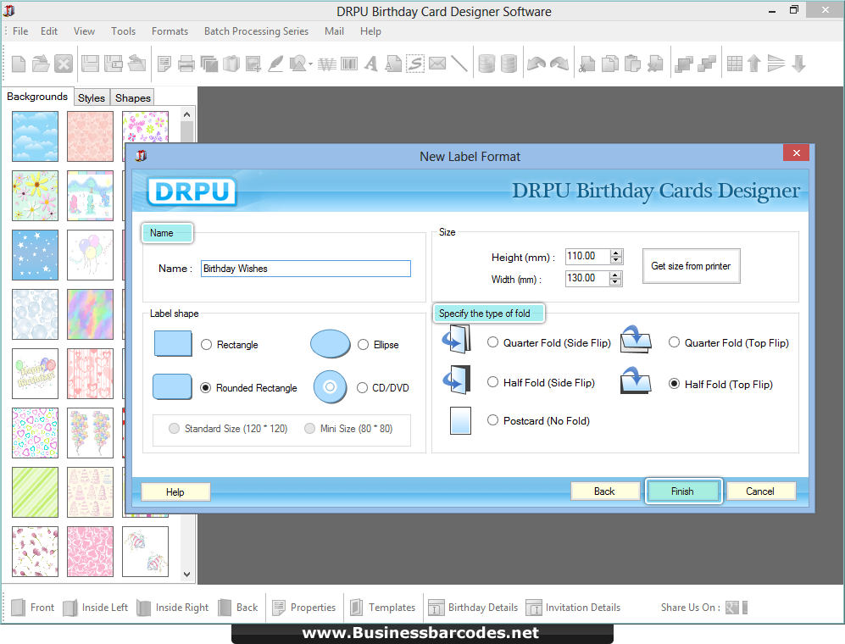Screen dimensions: 845x644
Task: Choose Postcard (No Fold) option
Action: [492, 419]
